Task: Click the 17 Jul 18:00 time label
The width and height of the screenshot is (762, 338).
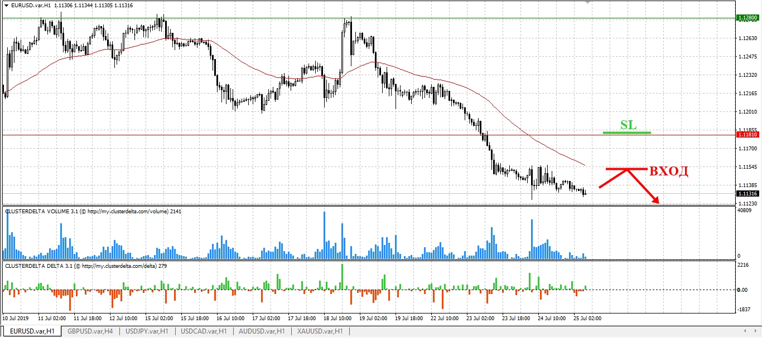Action: click(x=302, y=319)
